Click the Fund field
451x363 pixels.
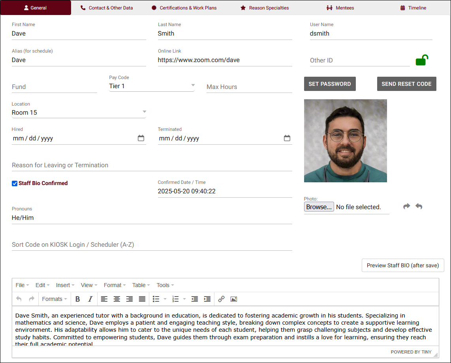[54, 87]
